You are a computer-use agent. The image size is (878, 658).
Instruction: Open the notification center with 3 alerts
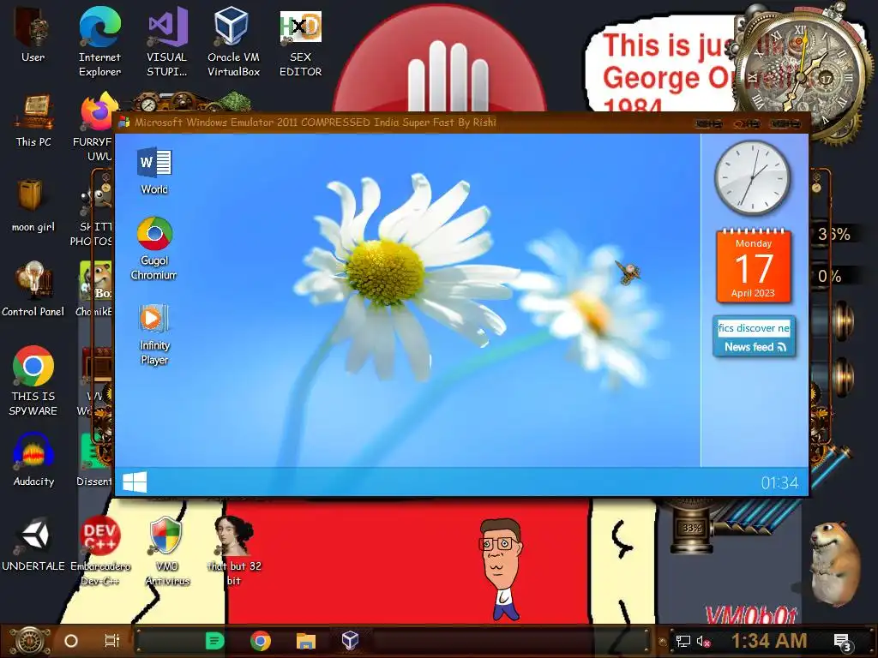(x=843, y=643)
